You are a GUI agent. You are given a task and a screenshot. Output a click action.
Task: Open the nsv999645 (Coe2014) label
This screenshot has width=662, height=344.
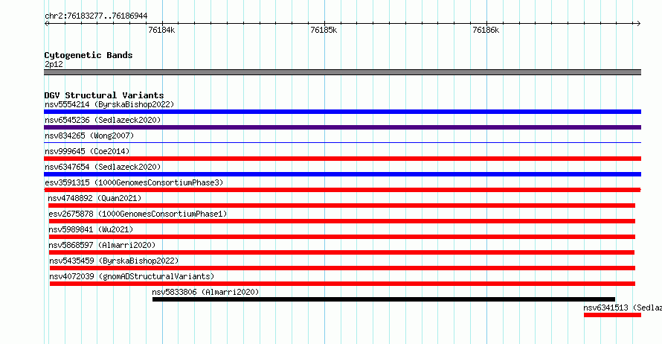87,151
